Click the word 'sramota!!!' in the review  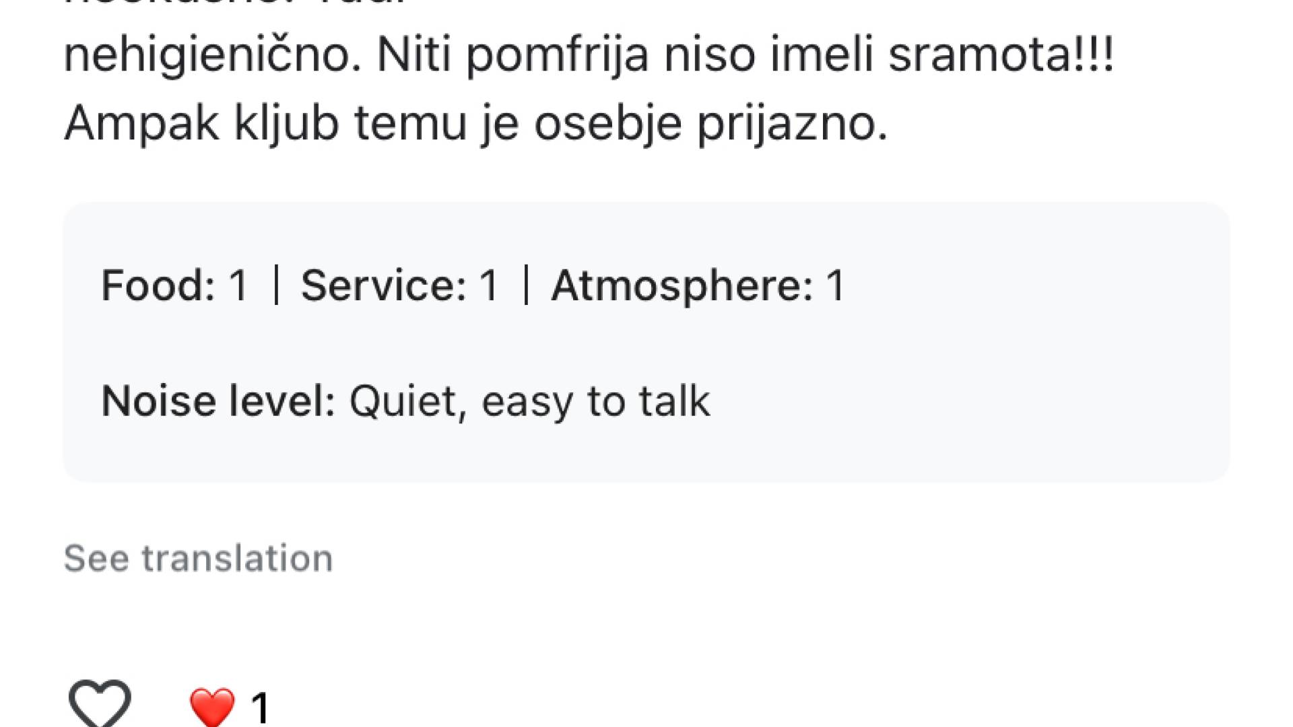1001,55
